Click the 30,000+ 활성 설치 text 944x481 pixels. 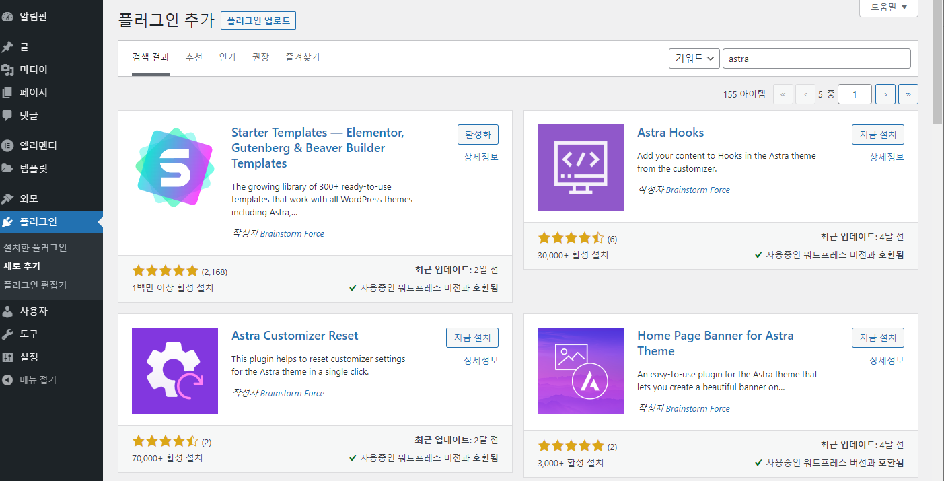click(x=573, y=255)
